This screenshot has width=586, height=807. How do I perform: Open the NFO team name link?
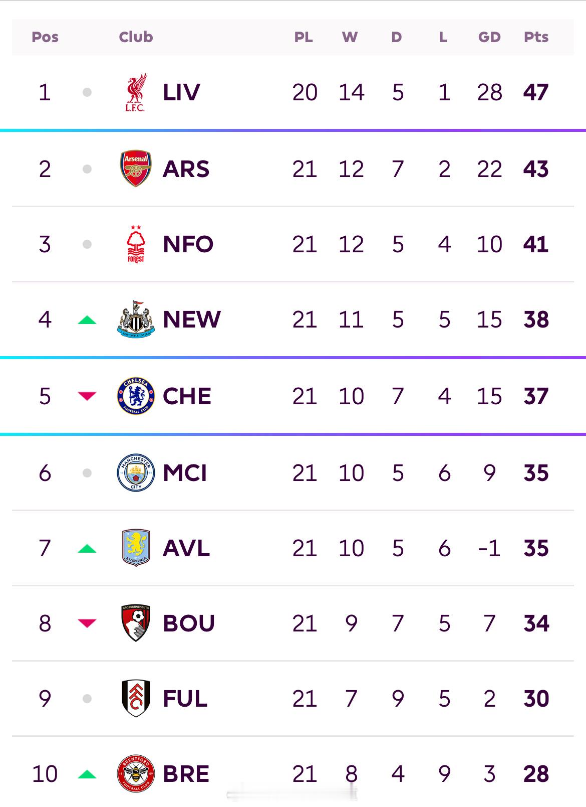(188, 244)
